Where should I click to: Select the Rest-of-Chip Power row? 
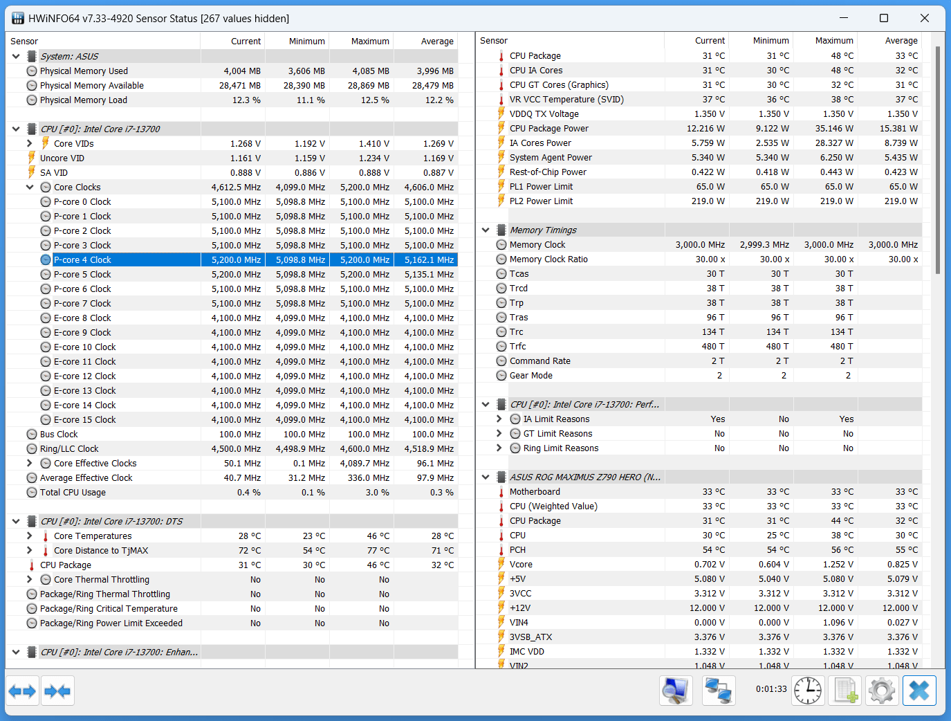click(699, 172)
